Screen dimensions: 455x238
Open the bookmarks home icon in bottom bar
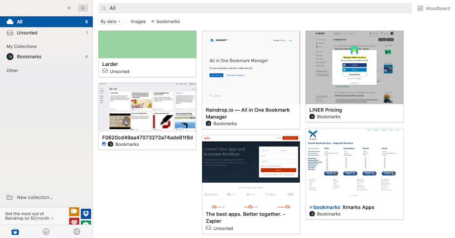click(x=15, y=232)
